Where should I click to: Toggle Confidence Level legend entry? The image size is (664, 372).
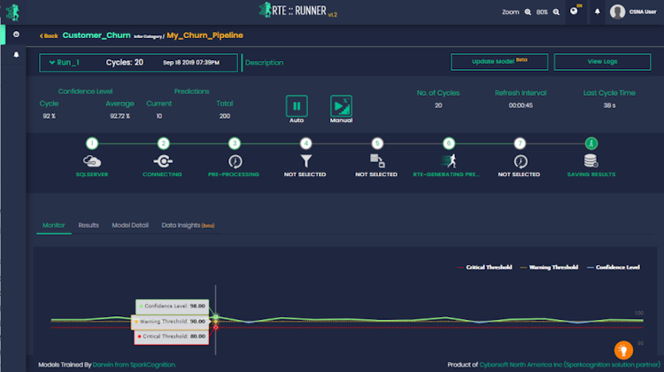(614, 267)
